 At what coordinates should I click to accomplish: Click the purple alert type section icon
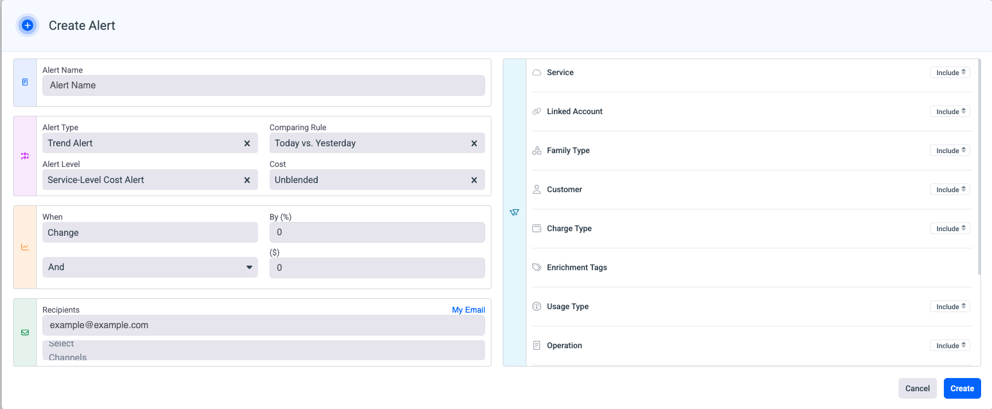pos(25,156)
